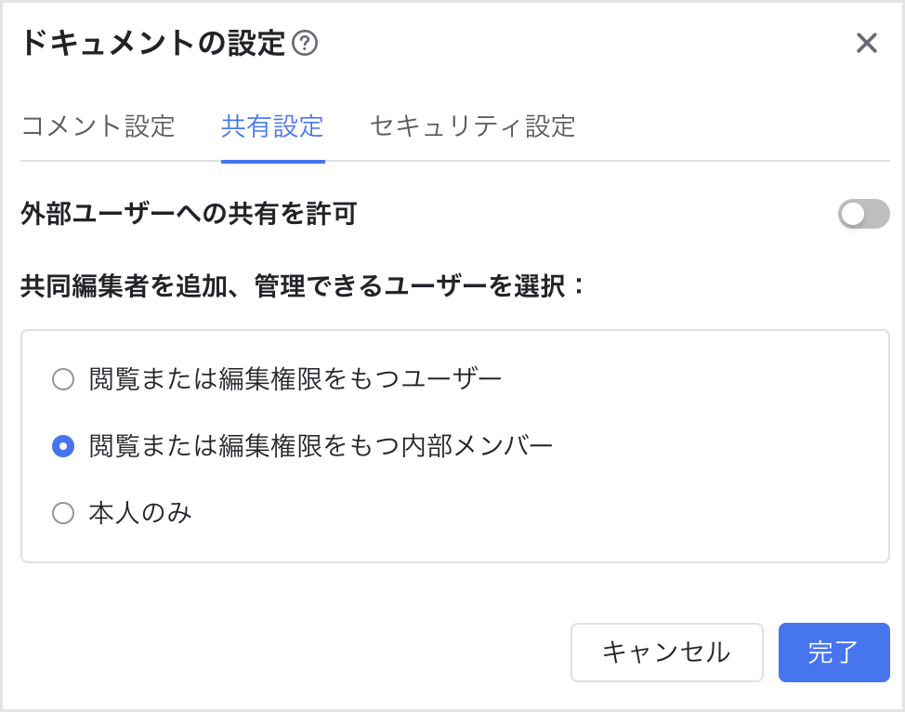Click the help question mark icon

click(305, 44)
